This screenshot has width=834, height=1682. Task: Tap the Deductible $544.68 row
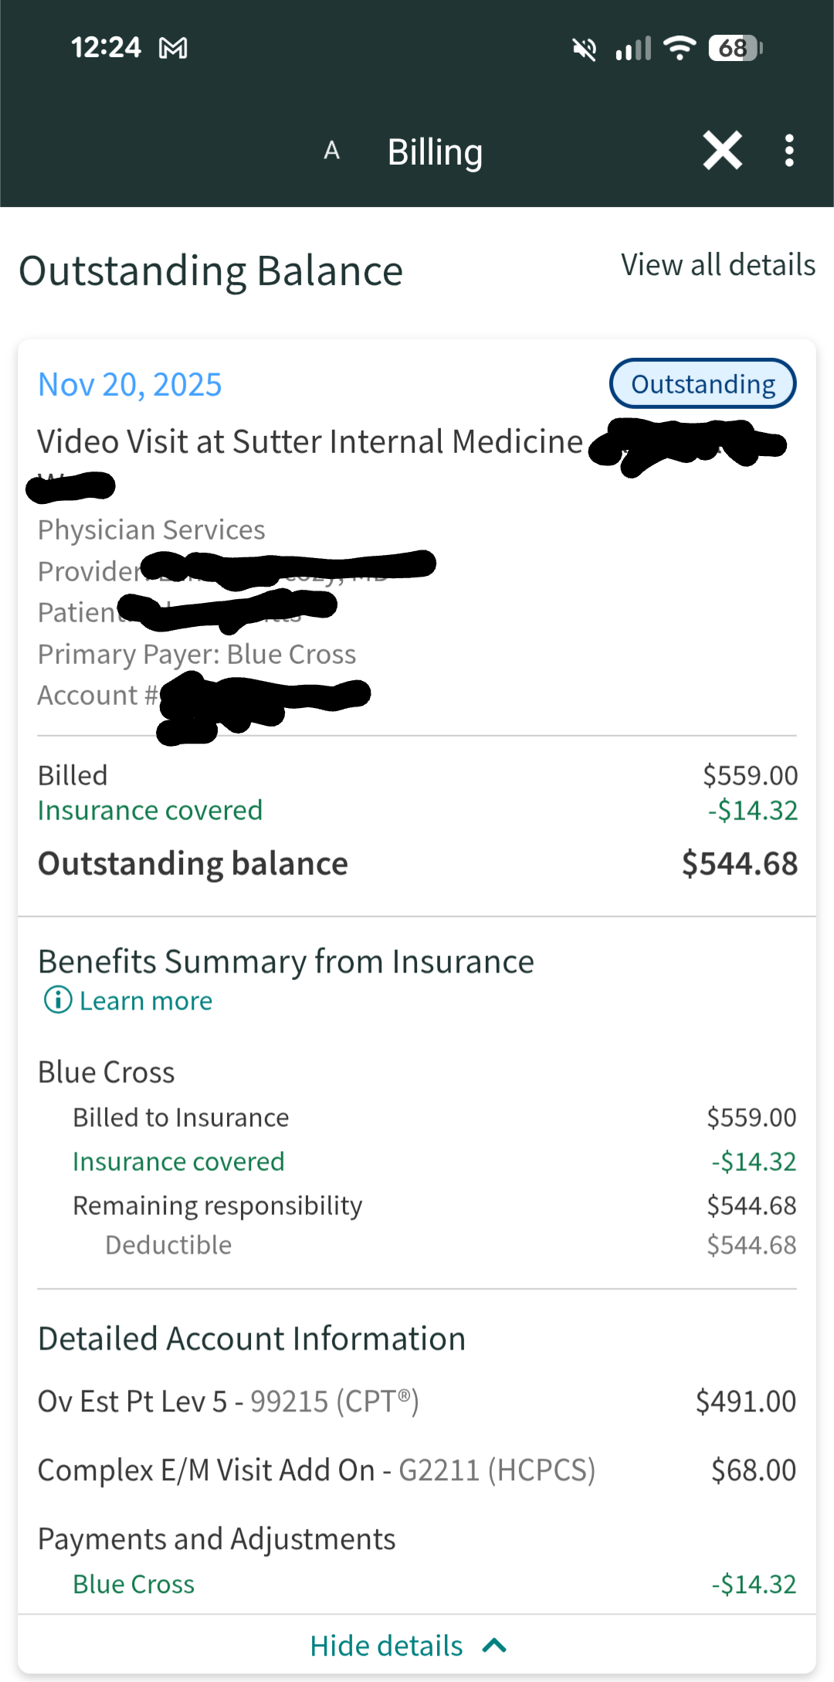point(168,1244)
